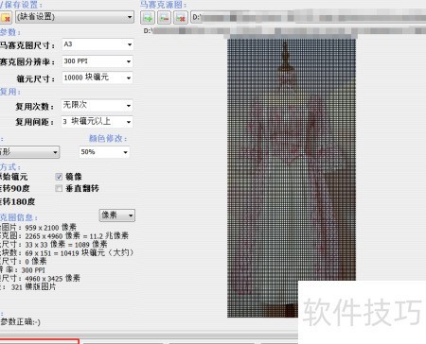Open the tile shape dropdown
The image size is (426, 344).
[29, 152]
